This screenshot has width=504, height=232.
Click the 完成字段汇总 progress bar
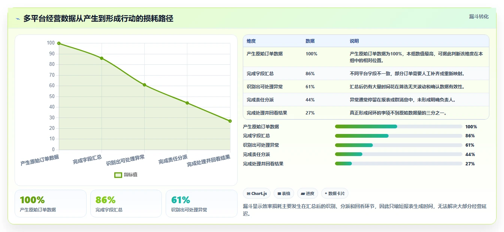pos(399,136)
